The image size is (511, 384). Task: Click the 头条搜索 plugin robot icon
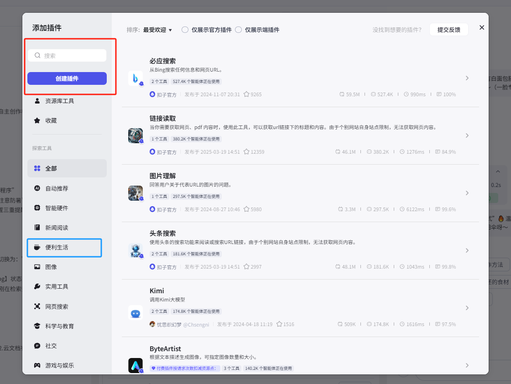136,251
